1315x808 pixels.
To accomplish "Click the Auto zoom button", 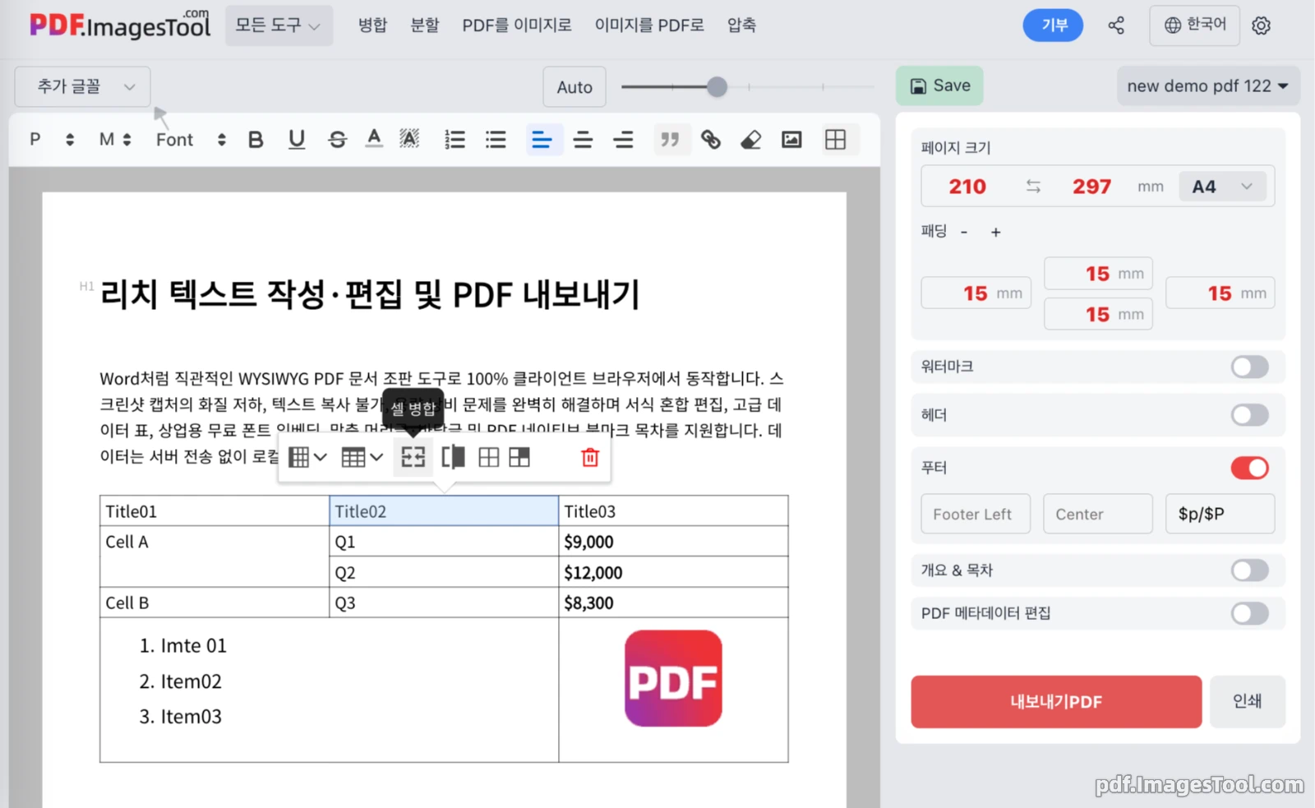I will [x=574, y=87].
